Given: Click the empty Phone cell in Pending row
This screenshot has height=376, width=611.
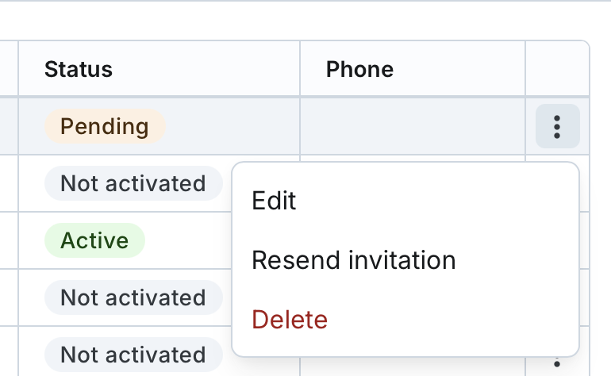Looking at the screenshot, I should coord(412,126).
